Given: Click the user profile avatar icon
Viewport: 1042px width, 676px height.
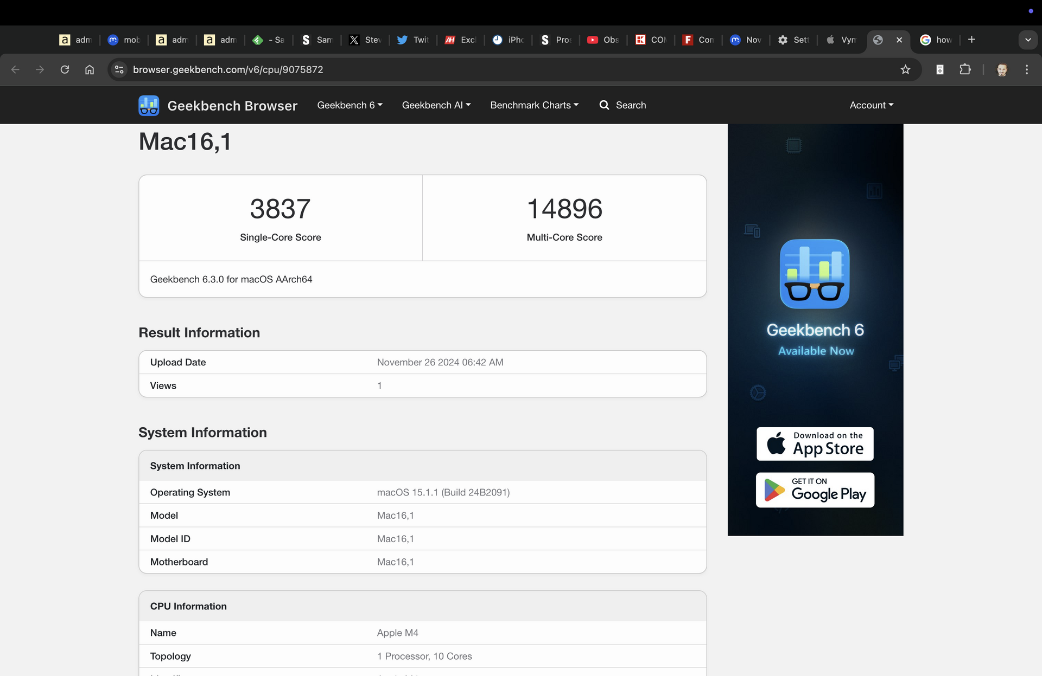Looking at the screenshot, I should pyautogui.click(x=1002, y=69).
